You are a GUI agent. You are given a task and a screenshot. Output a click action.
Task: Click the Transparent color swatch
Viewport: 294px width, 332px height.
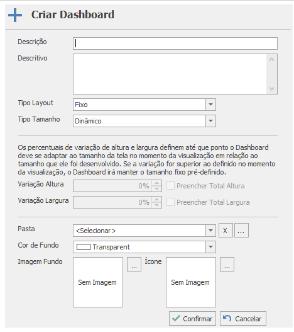coord(84,247)
